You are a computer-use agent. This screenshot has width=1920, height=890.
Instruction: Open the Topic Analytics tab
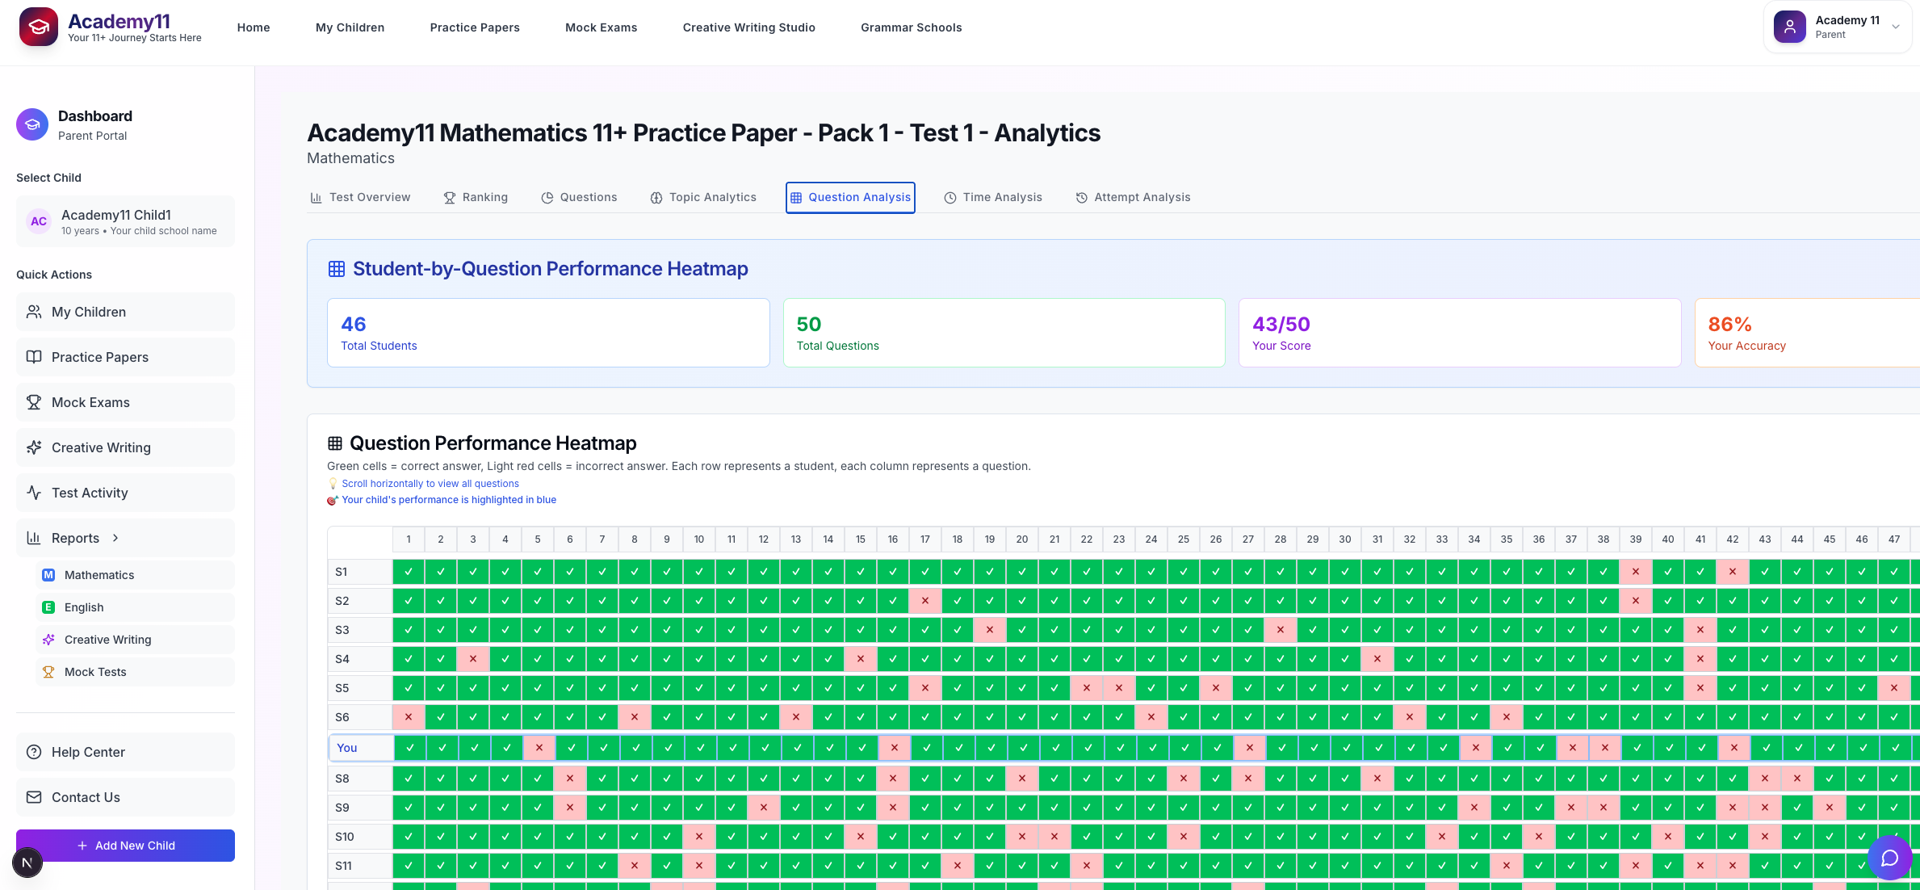click(x=703, y=198)
